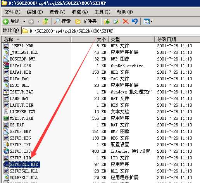This screenshot has height=183, width=200.
Task: Select the DS32.DLL file icon
Action: (x=6, y=85)
